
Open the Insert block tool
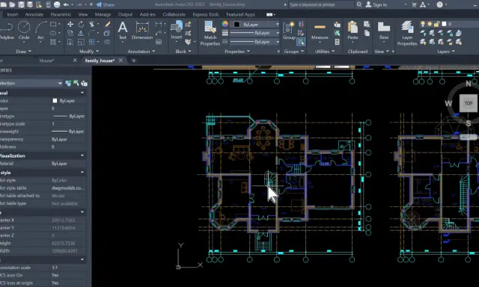click(177, 30)
